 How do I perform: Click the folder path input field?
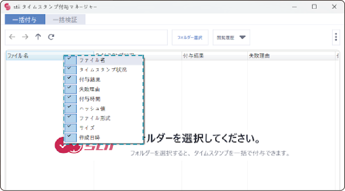110,37
